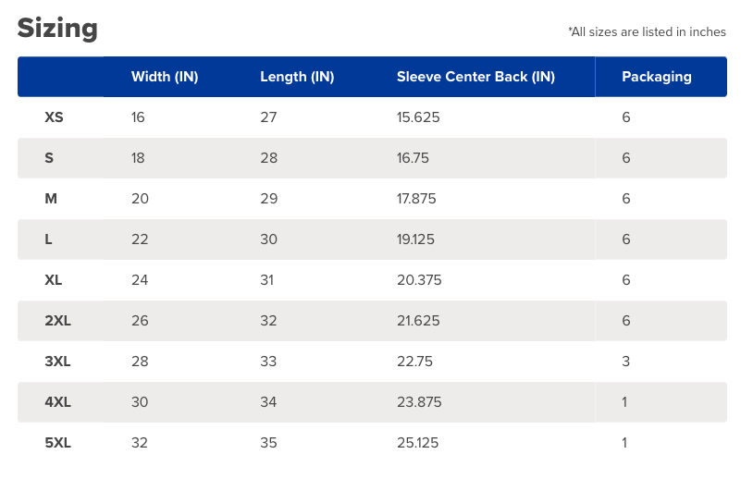This screenshot has height=491, width=741.
Task: Click the Packaging column header
Action: (x=656, y=77)
